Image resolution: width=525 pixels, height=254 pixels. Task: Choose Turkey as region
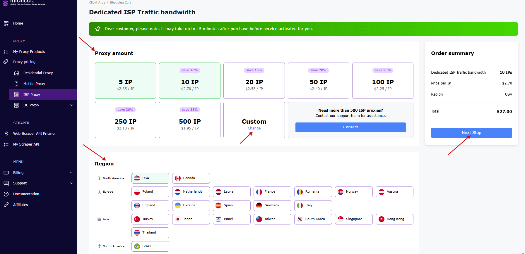150,219
